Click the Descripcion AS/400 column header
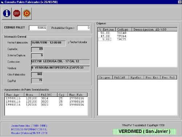This screenshot has width=182, height=137. [x=154, y=30]
